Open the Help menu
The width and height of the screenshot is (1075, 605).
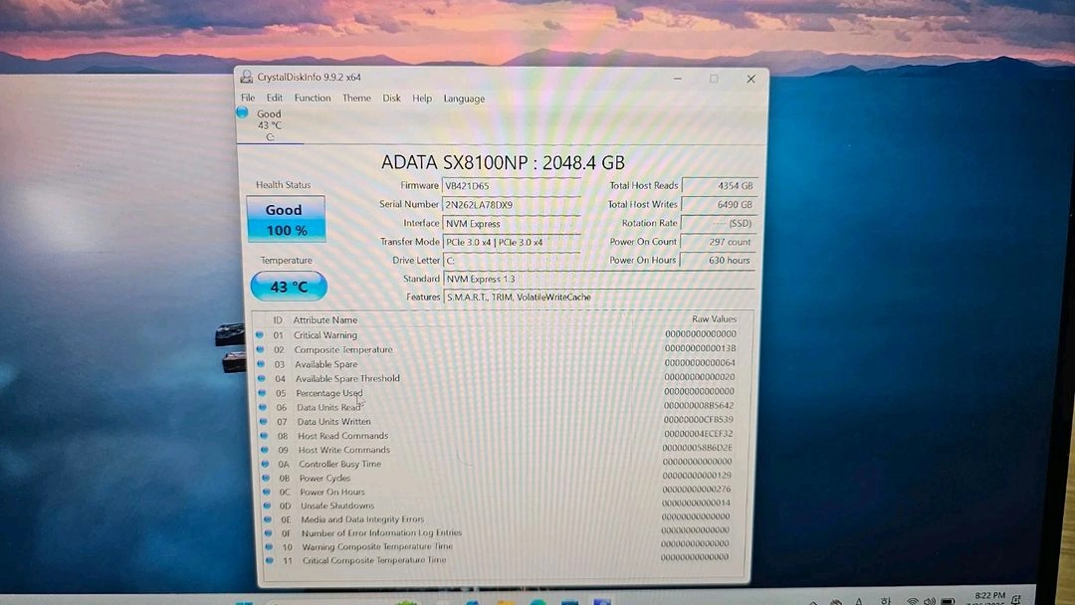point(422,98)
